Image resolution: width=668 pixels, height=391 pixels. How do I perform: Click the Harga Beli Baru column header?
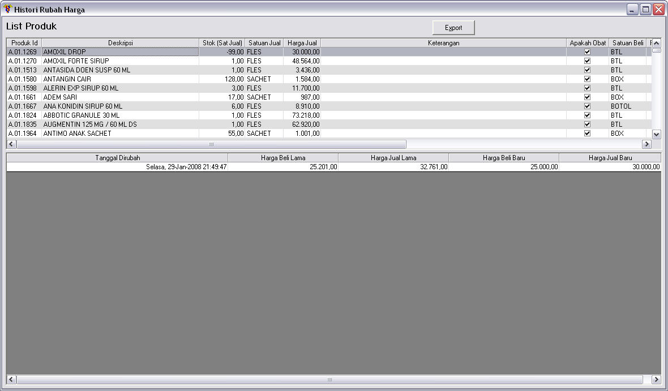click(x=504, y=158)
